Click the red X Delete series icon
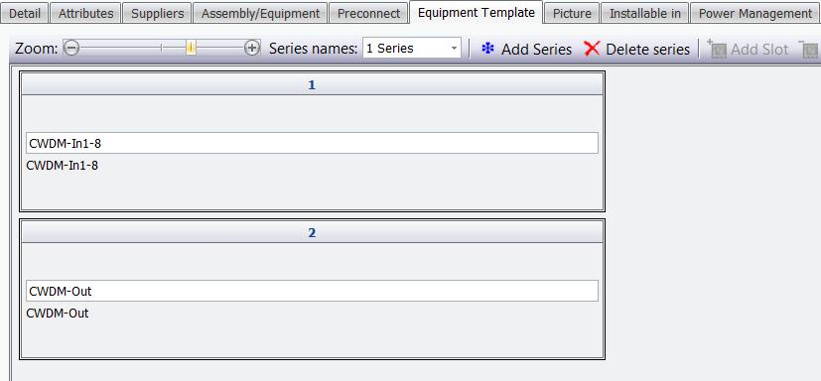 pos(592,49)
